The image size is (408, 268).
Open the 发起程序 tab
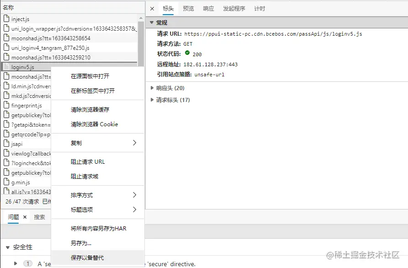point(234,9)
